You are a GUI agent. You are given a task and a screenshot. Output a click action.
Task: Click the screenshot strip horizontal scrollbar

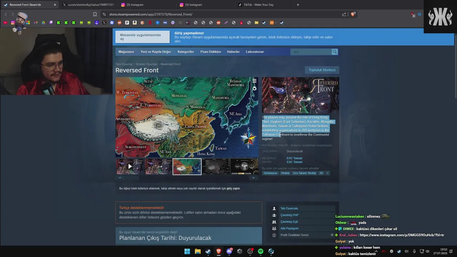[187, 177]
